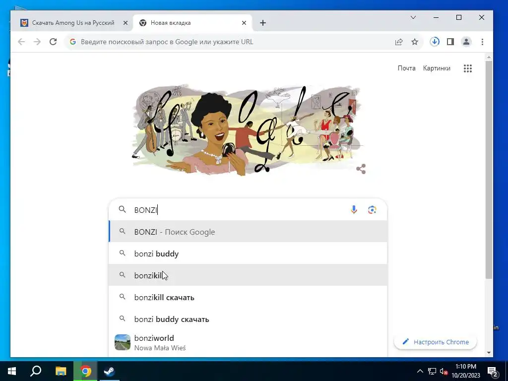Open the share page icon in address bar
This screenshot has height=381, width=508.
[x=399, y=42]
